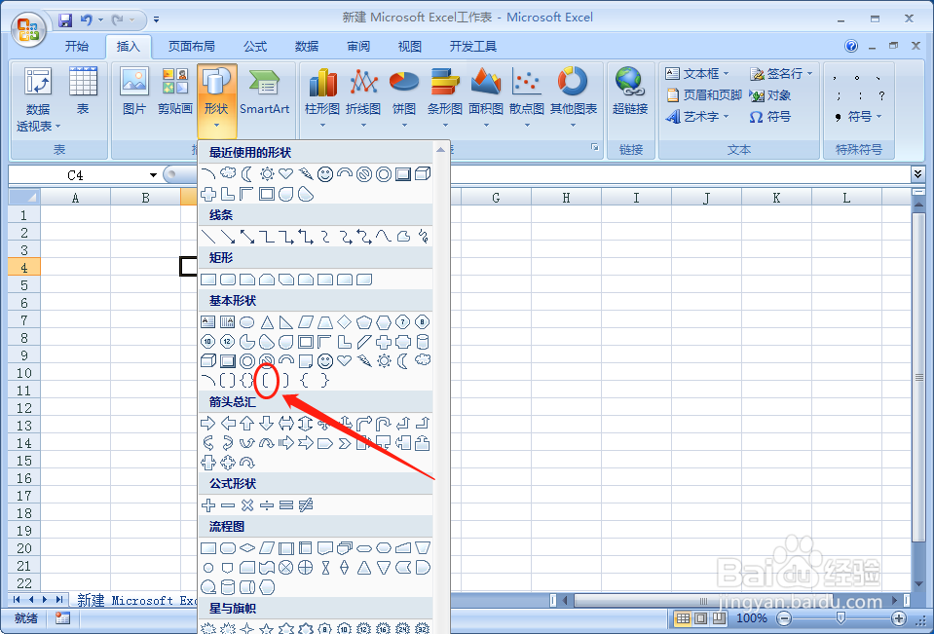
Task: Select the right block arrow shape
Action: [207, 424]
